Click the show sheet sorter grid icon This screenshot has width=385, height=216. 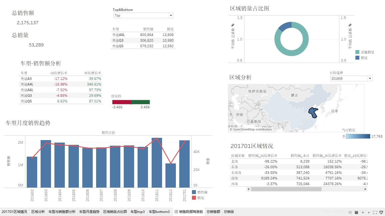point(350,213)
